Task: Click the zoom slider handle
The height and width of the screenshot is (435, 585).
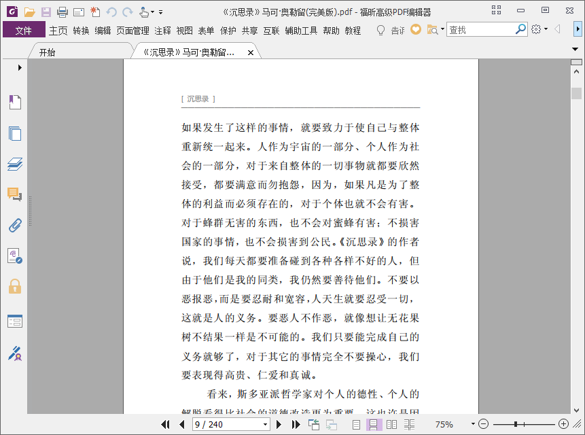Action: [x=515, y=424]
